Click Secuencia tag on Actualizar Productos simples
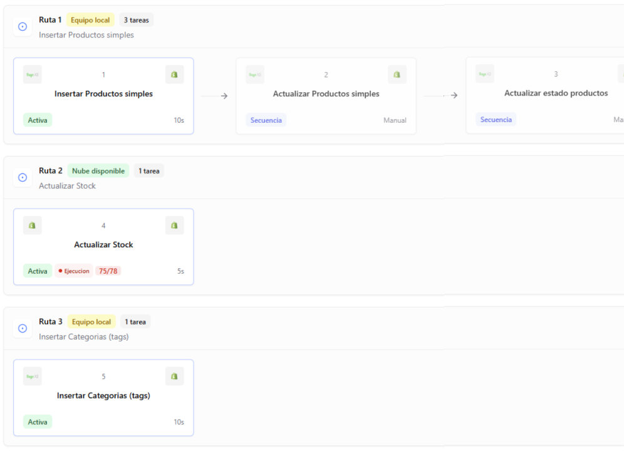The width and height of the screenshot is (624, 451). coord(266,120)
